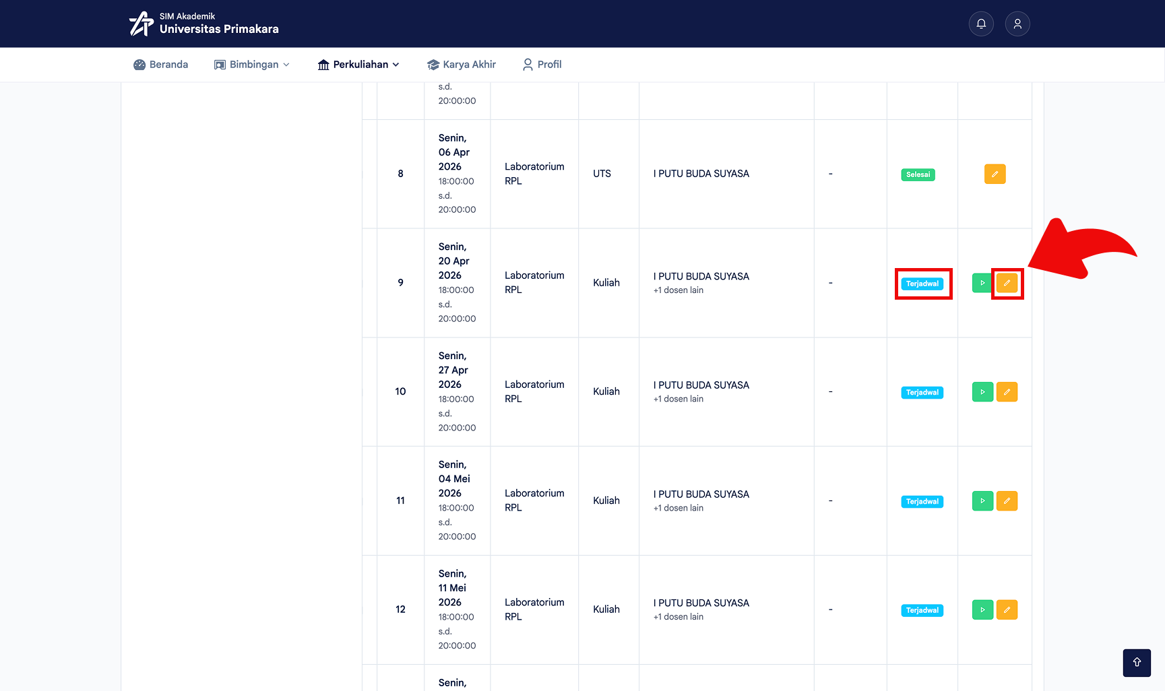
Task: Click Laboratorium RPL in row 10
Action: (534, 392)
